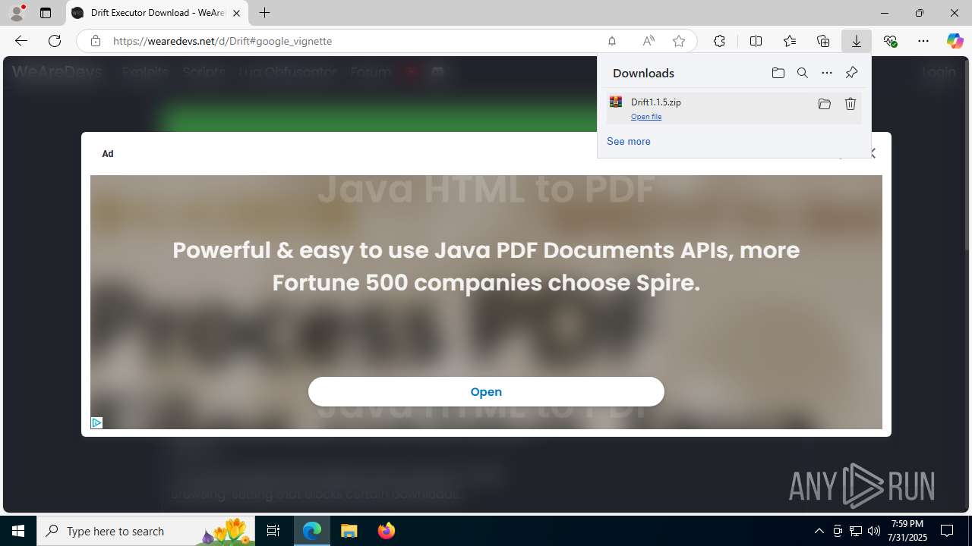Select the Drift1.1.5.zip file name
Viewport: 972px width, 546px height.
[656, 102]
